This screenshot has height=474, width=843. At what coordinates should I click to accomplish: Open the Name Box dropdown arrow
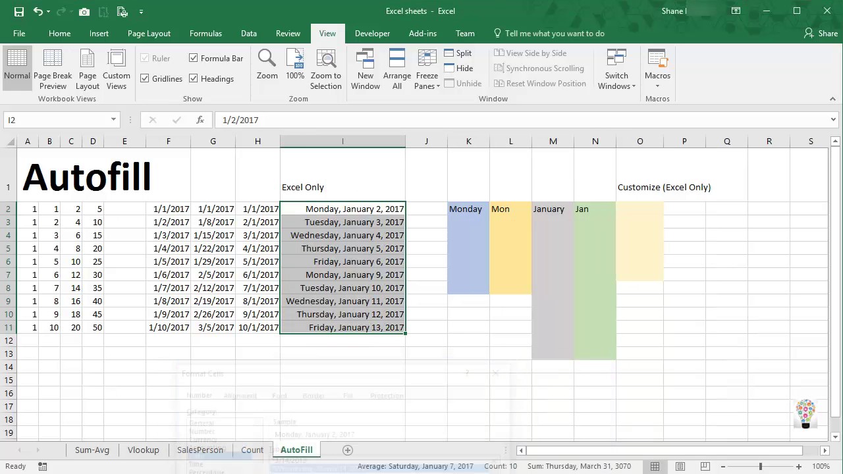(113, 120)
